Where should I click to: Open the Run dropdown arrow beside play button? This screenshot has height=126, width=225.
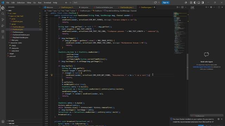tap(180, 7)
